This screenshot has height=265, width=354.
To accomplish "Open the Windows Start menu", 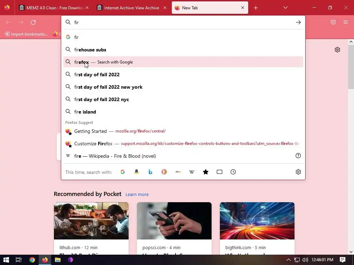I will [x=6, y=260].
